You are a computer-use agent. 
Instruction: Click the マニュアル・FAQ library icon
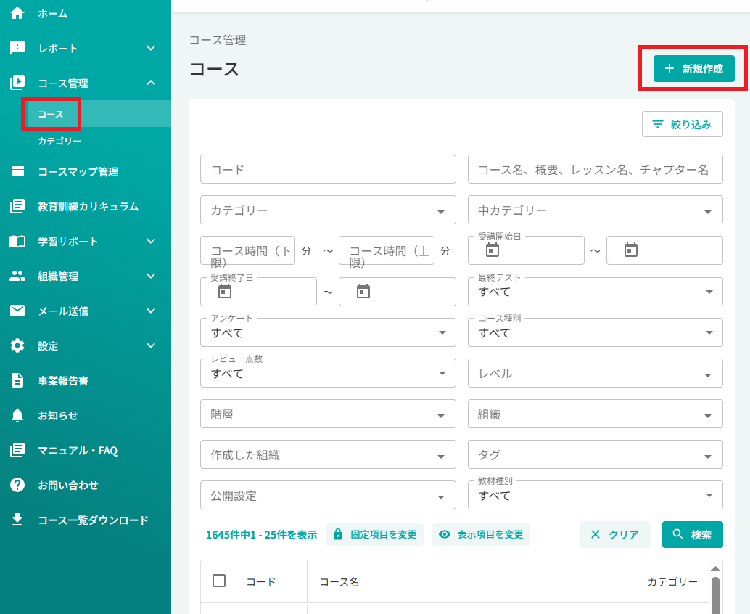[17, 450]
